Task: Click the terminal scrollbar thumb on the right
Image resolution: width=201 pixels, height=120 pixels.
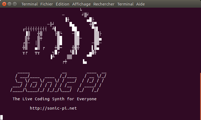Action: click(200, 96)
